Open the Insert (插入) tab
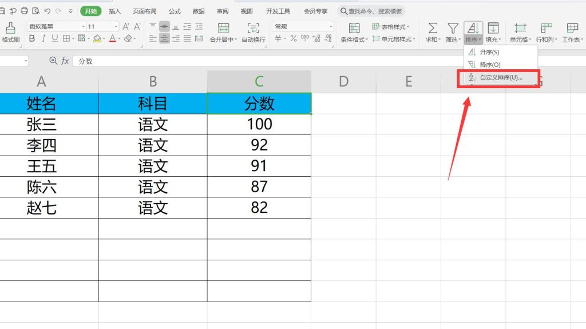Screen dimensions: 586x329 tap(114, 11)
